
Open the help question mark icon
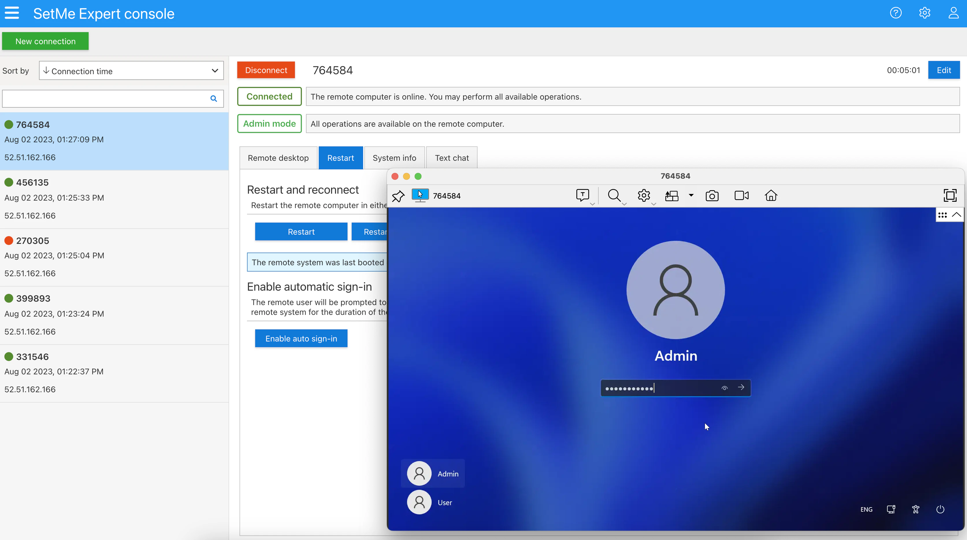(x=896, y=13)
